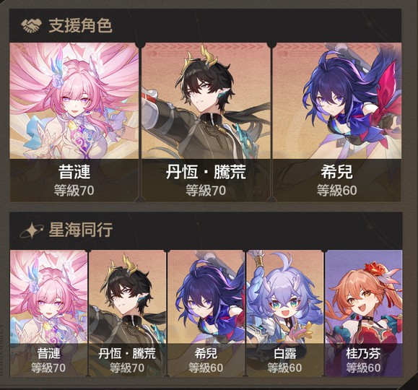The image size is (418, 390).
Task: Click 昔漣 name label in support row
Action: click(74, 171)
